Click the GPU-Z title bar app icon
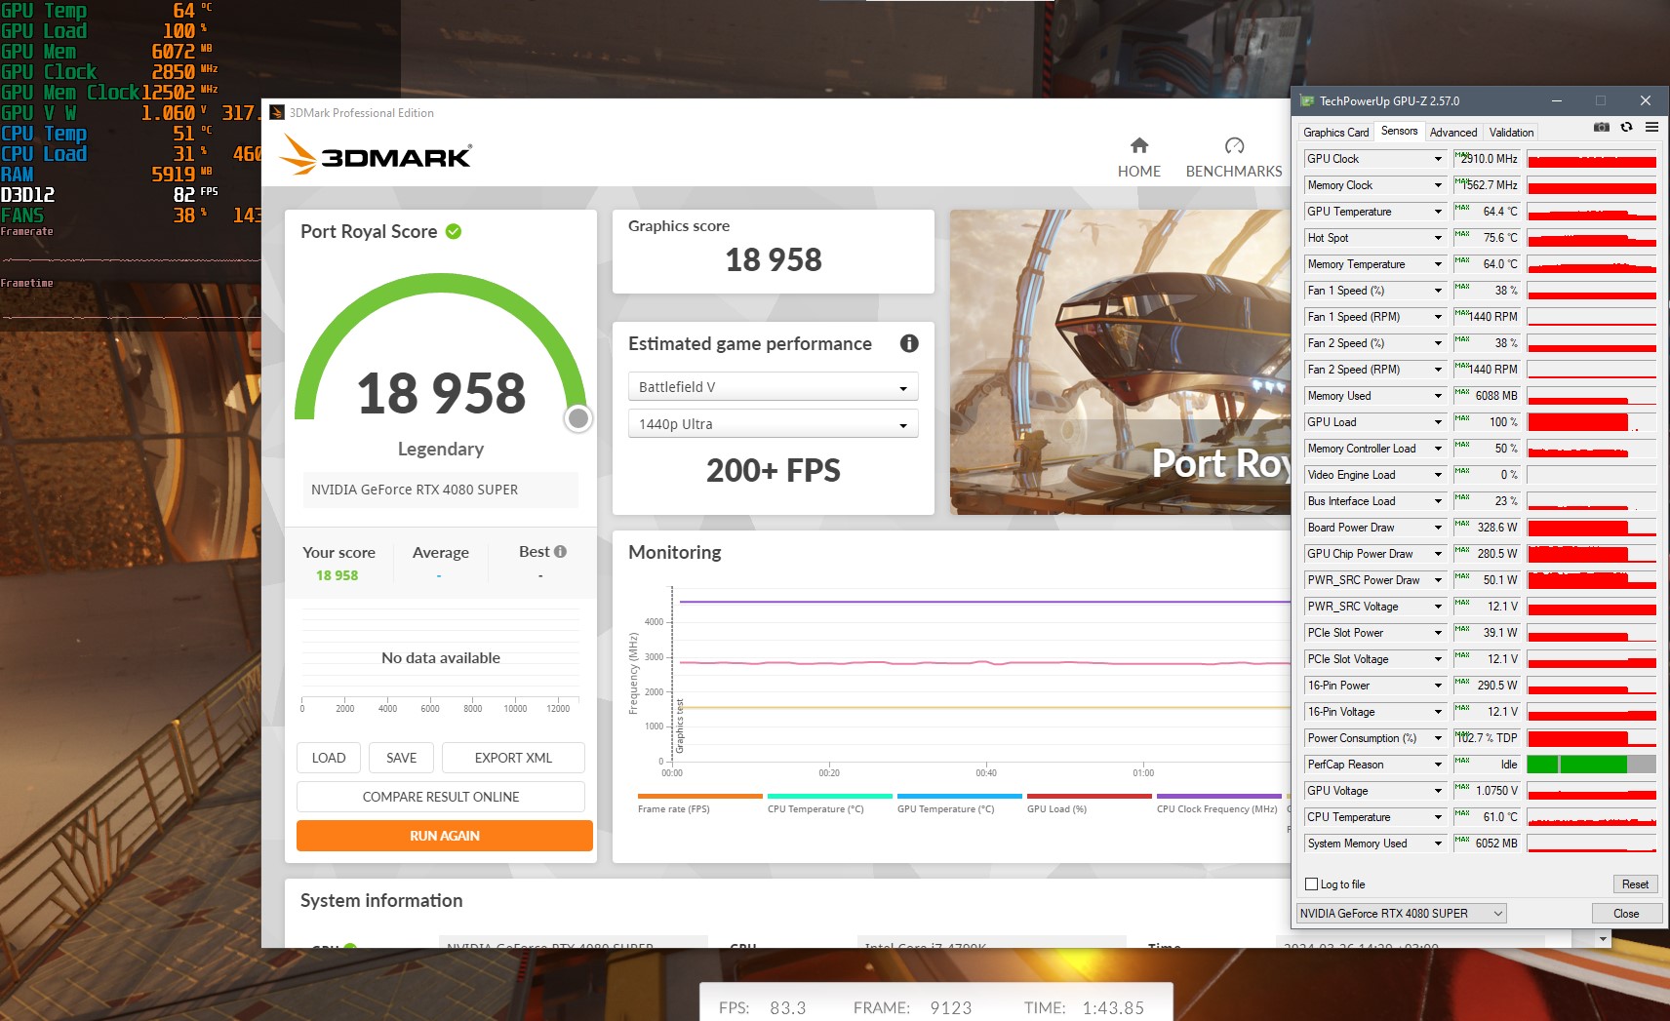Screen dimensions: 1670x1021 pyautogui.click(x=1307, y=100)
